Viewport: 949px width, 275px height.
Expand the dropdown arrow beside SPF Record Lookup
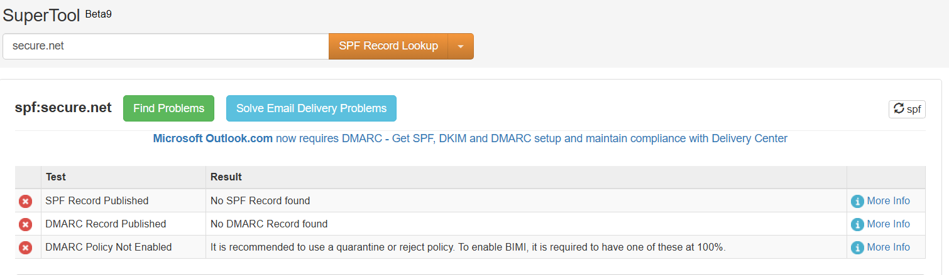click(460, 46)
